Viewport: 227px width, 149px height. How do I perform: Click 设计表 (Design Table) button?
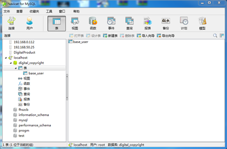(x=93, y=36)
